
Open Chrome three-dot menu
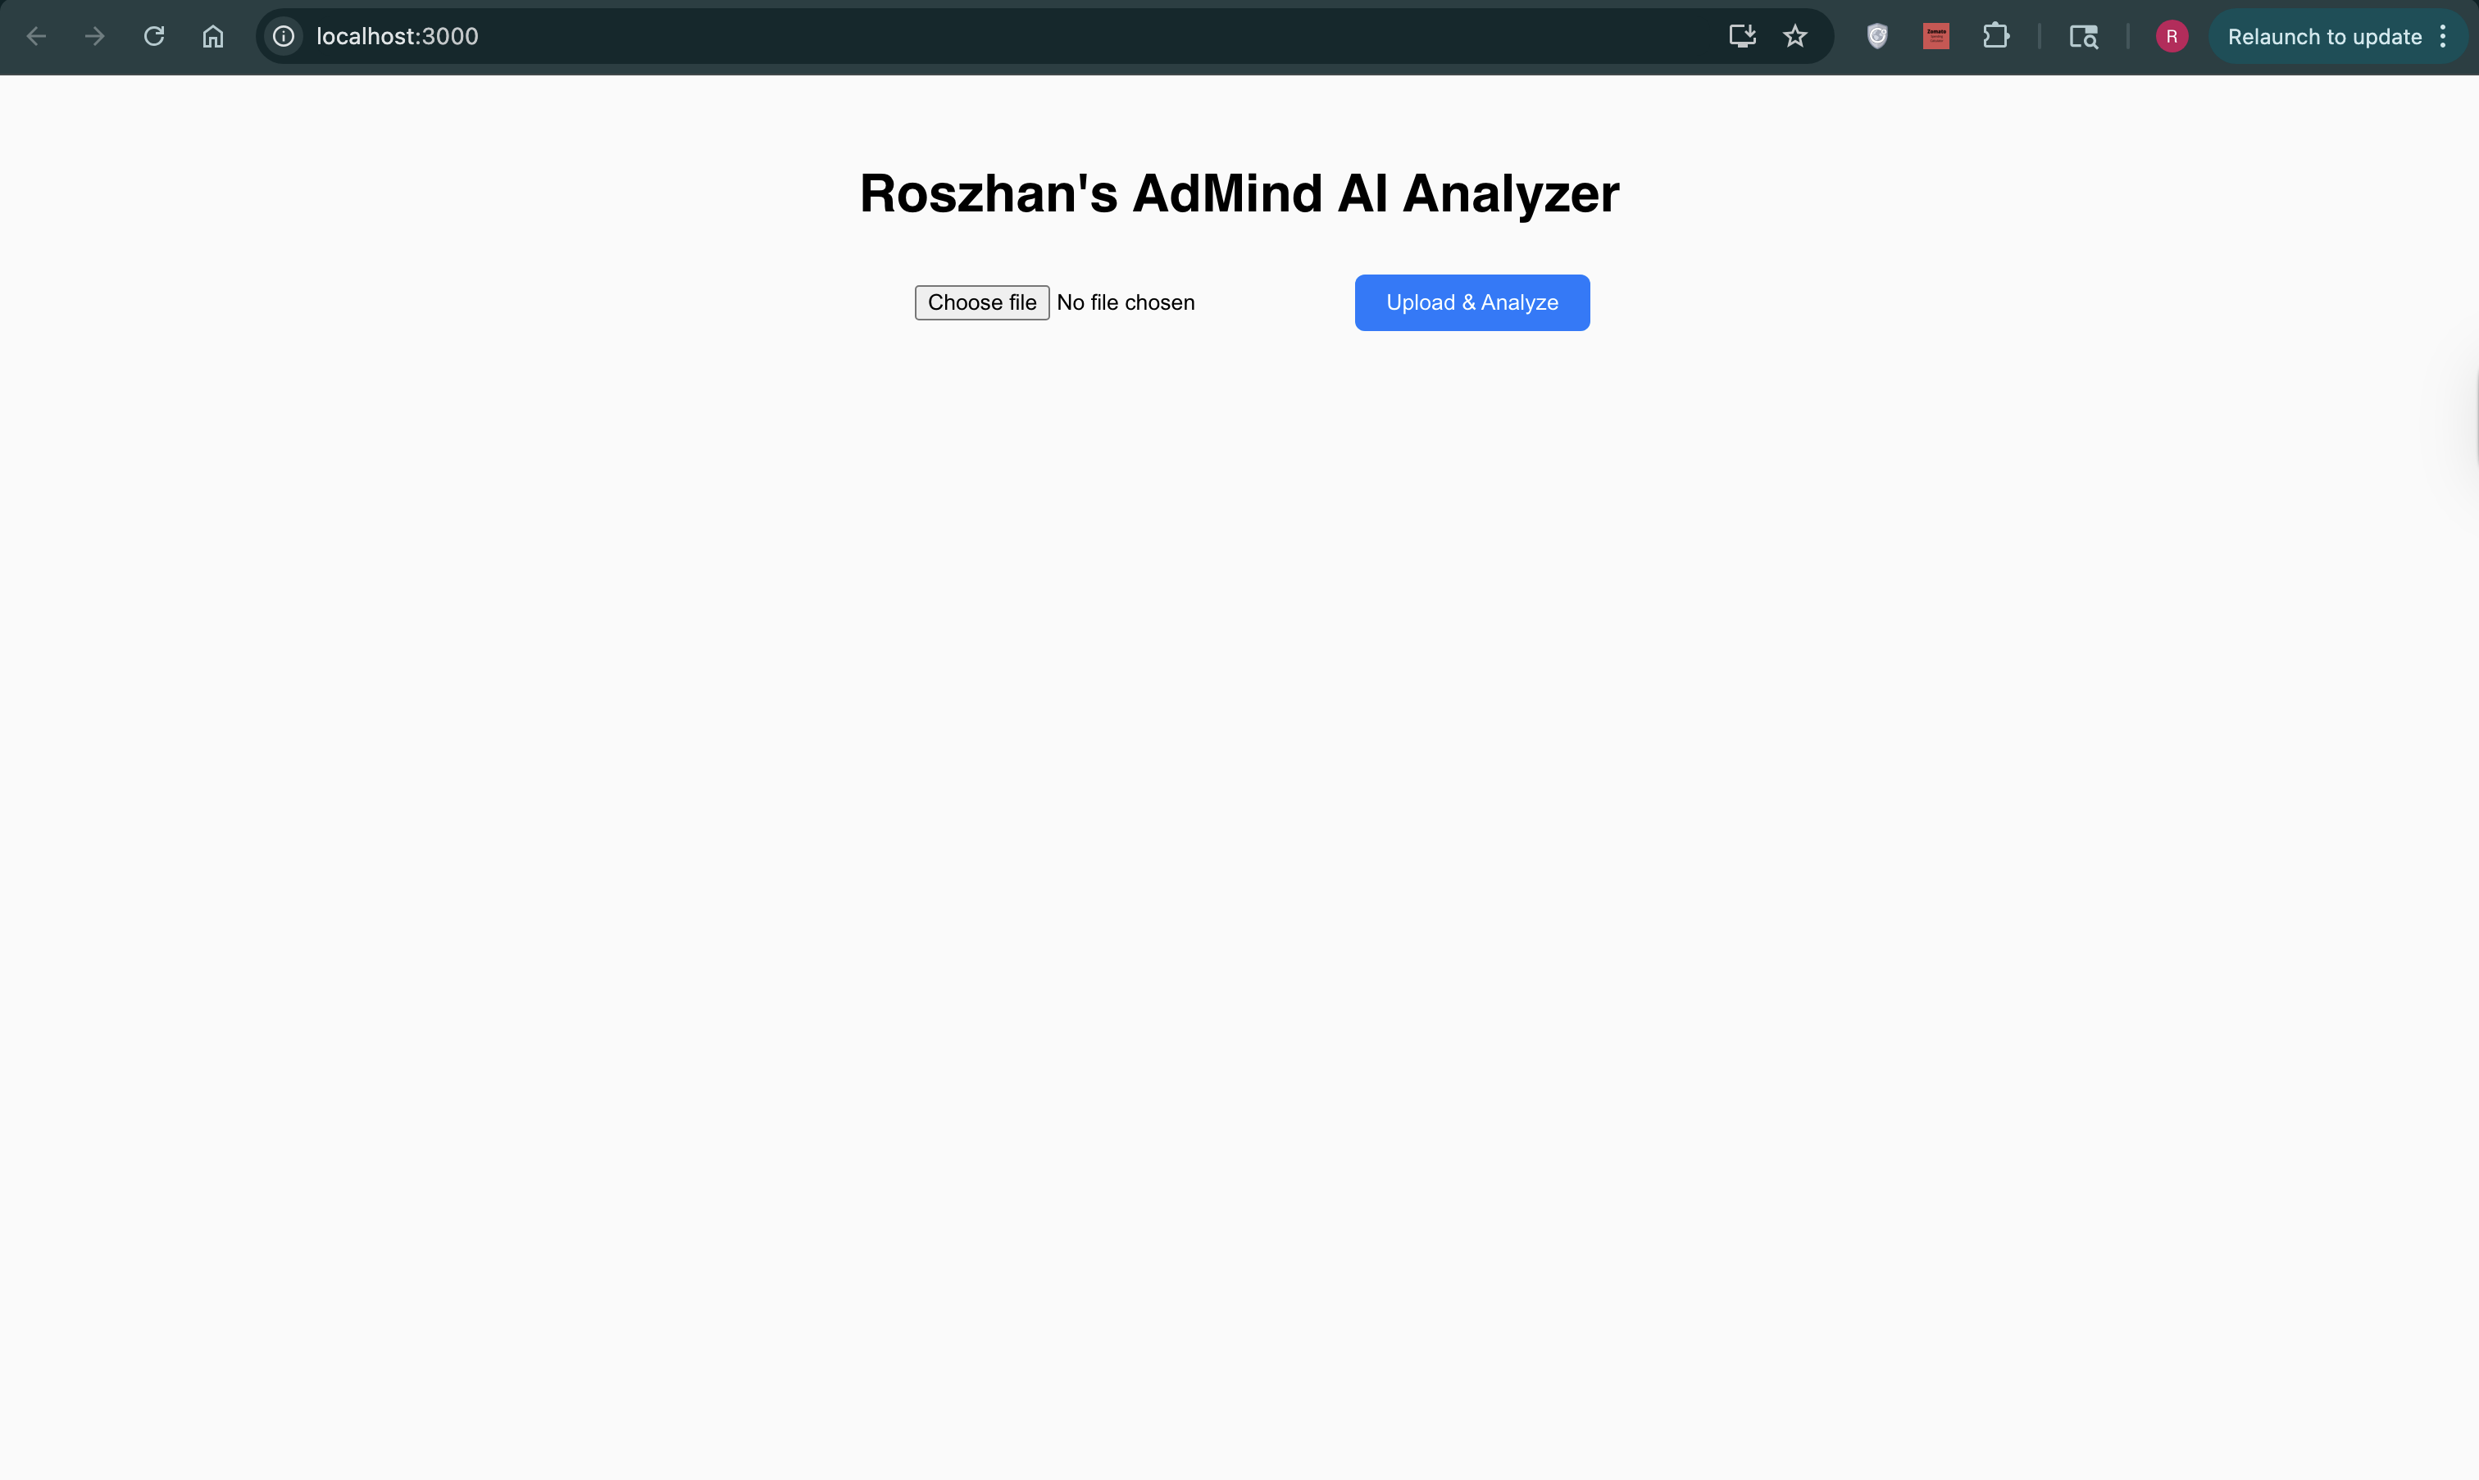coord(2443,37)
